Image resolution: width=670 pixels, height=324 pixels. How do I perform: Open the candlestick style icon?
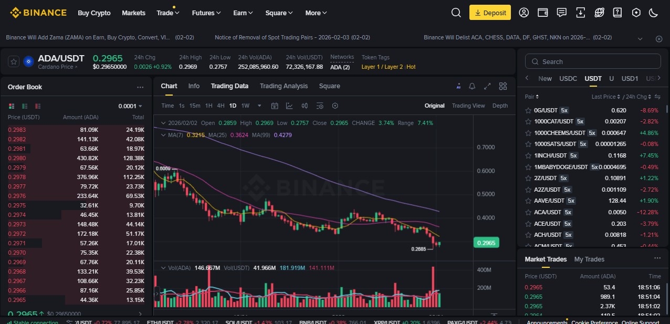click(305, 106)
